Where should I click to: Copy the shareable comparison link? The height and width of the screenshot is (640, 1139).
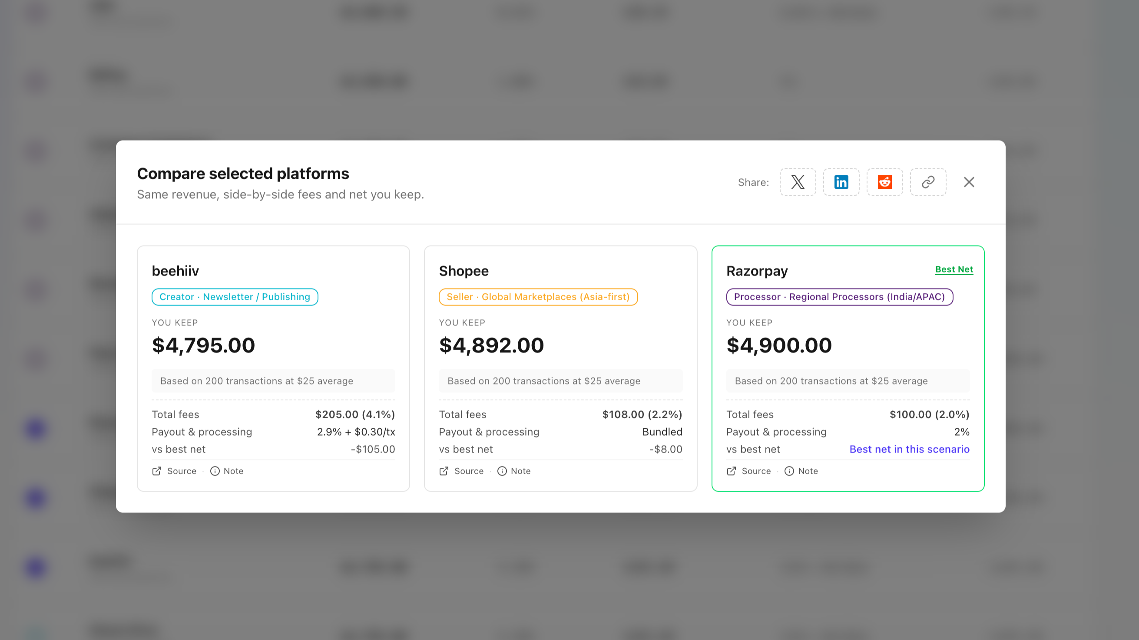[928, 182]
